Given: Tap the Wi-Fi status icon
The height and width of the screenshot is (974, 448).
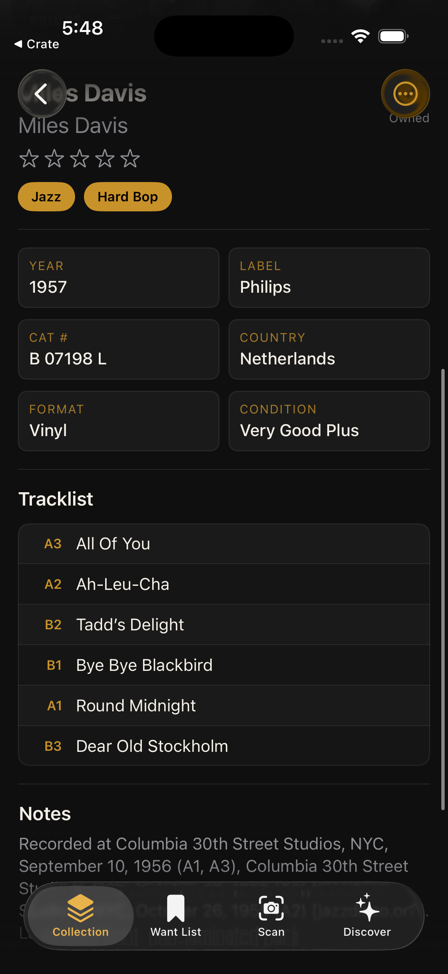Looking at the screenshot, I should [x=360, y=36].
